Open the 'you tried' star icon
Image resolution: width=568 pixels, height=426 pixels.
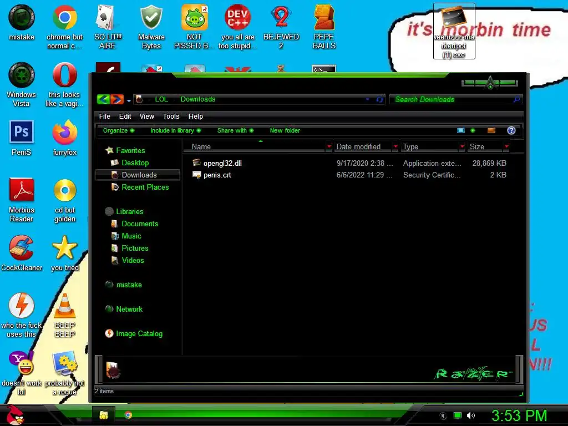coord(64,253)
